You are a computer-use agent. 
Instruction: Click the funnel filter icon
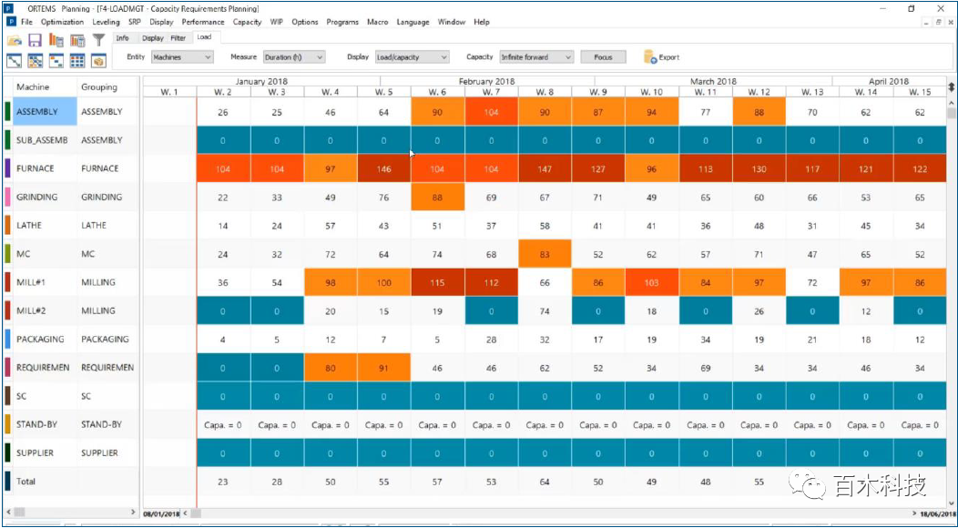[98, 40]
